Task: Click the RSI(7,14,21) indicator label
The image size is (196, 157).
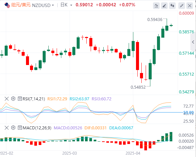Action: 34,99
